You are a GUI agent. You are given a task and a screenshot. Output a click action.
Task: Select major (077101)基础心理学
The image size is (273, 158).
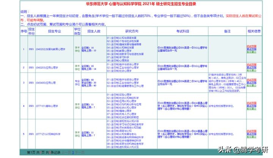pos(47,106)
